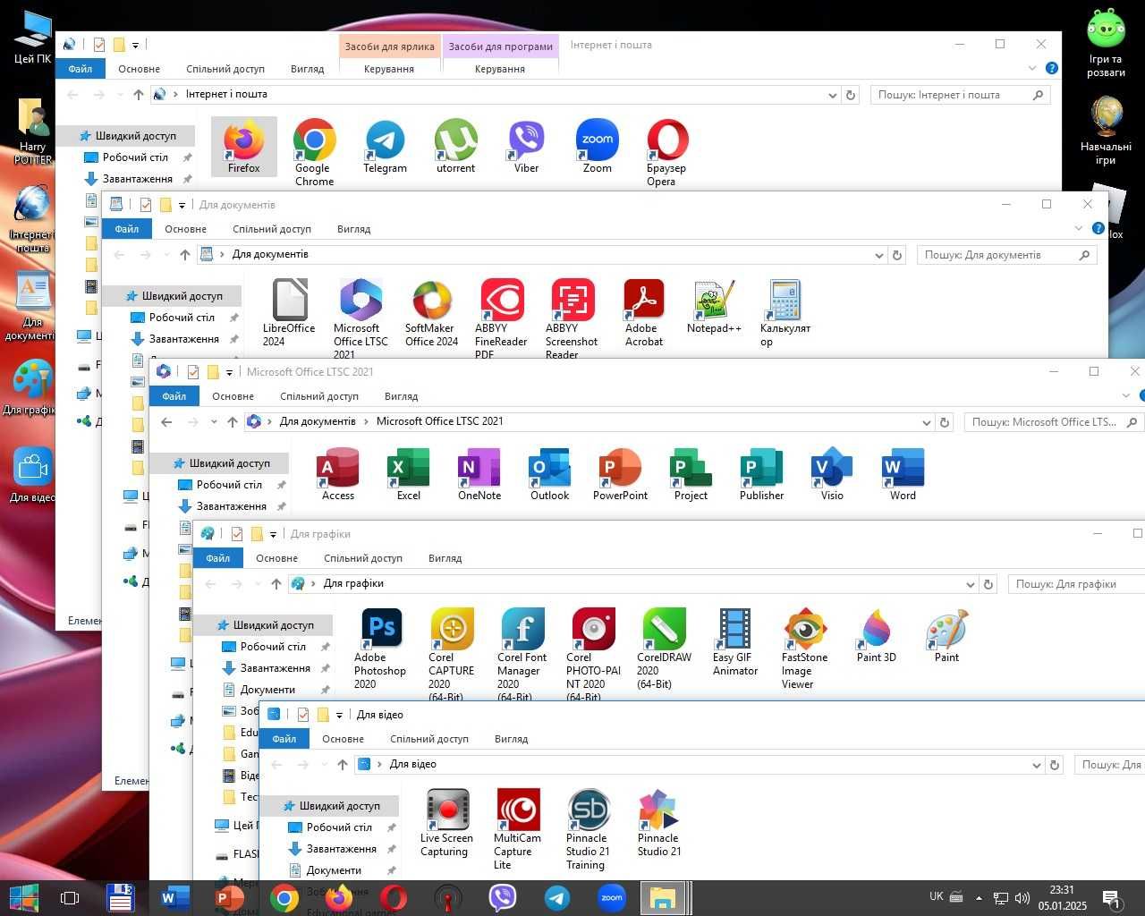This screenshot has height=916, width=1145.
Task: Launch Telegram from the Інтернет і пошта window
Action: pyautogui.click(x=385, y=146)
